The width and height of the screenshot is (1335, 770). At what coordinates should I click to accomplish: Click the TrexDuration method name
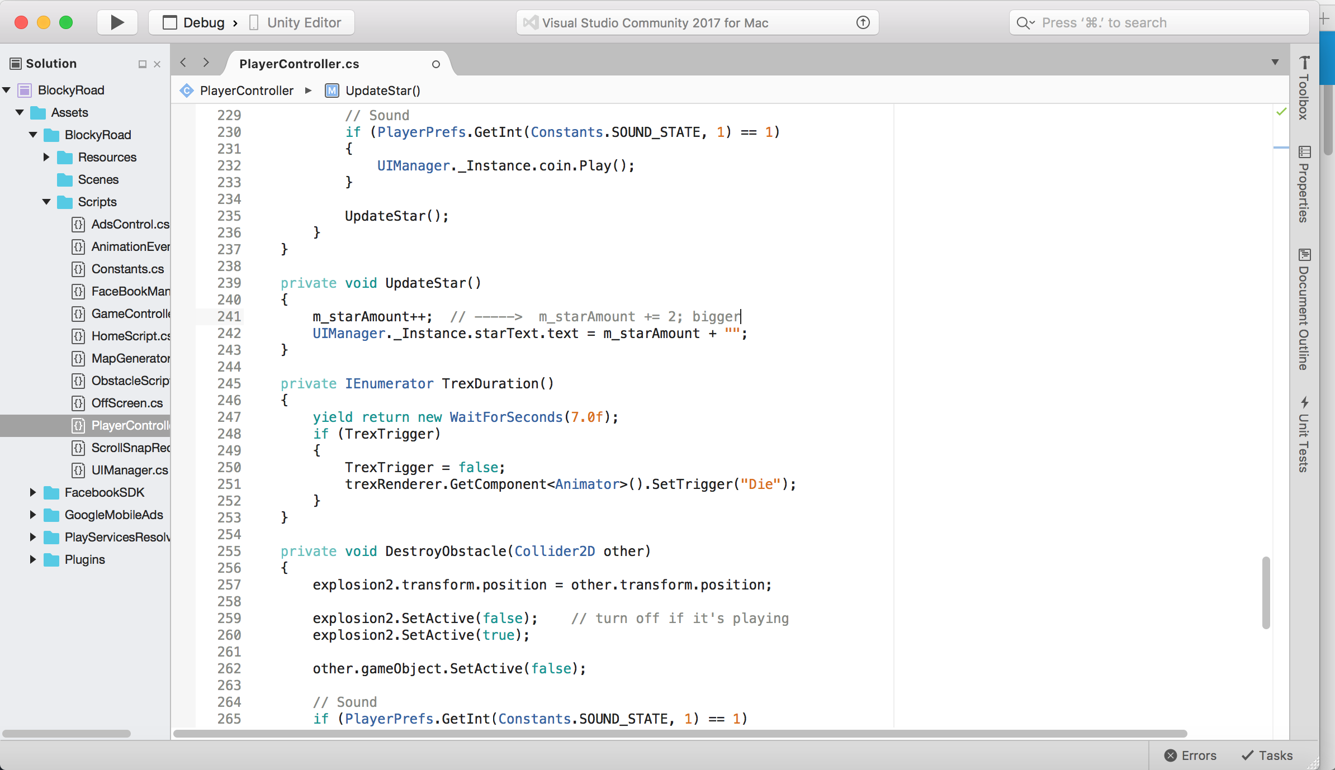(x=490, y=383)
